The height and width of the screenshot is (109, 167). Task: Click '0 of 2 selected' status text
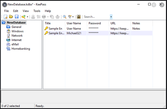coord(11,106)
